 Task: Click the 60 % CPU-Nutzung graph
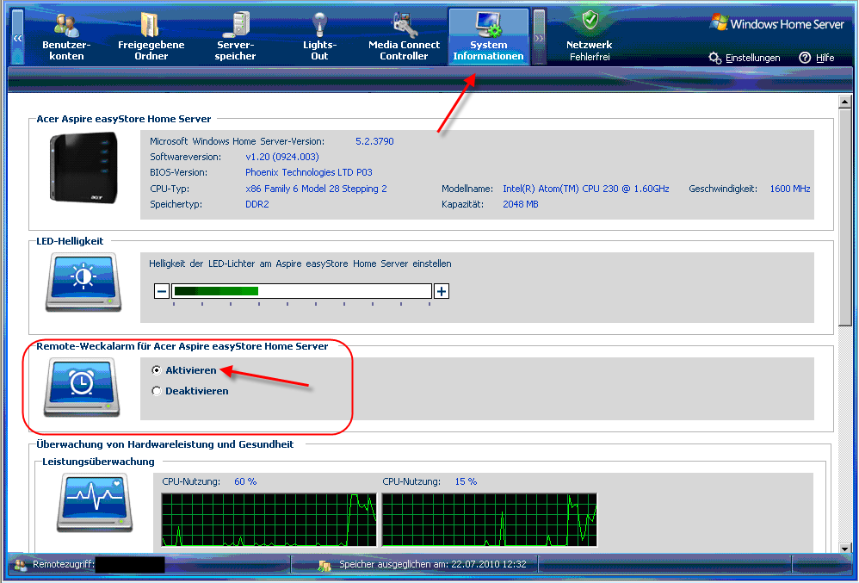tap(269, 519)
